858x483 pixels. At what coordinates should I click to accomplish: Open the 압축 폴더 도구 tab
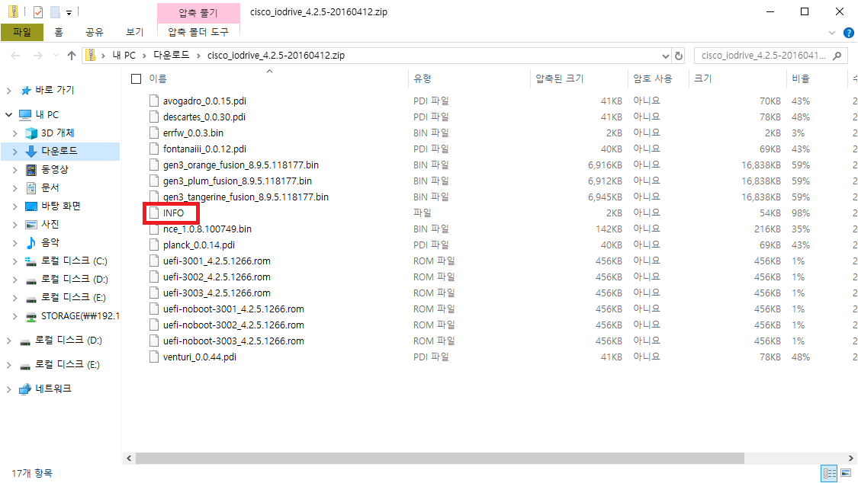198,32
